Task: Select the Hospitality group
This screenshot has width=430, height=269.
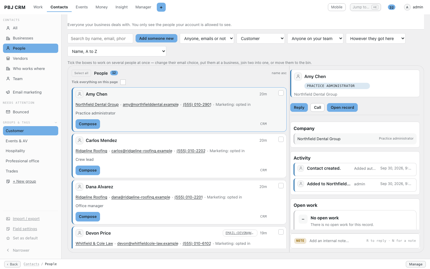Action: click(30, 151)
